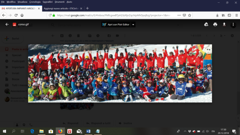Show hidden system tray icons
This screenshot has width=240, height=135.
(185, 131)
